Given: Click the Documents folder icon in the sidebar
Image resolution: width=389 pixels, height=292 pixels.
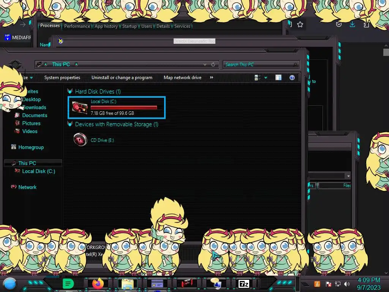Looking at the screenshot, I should (17, 115).
